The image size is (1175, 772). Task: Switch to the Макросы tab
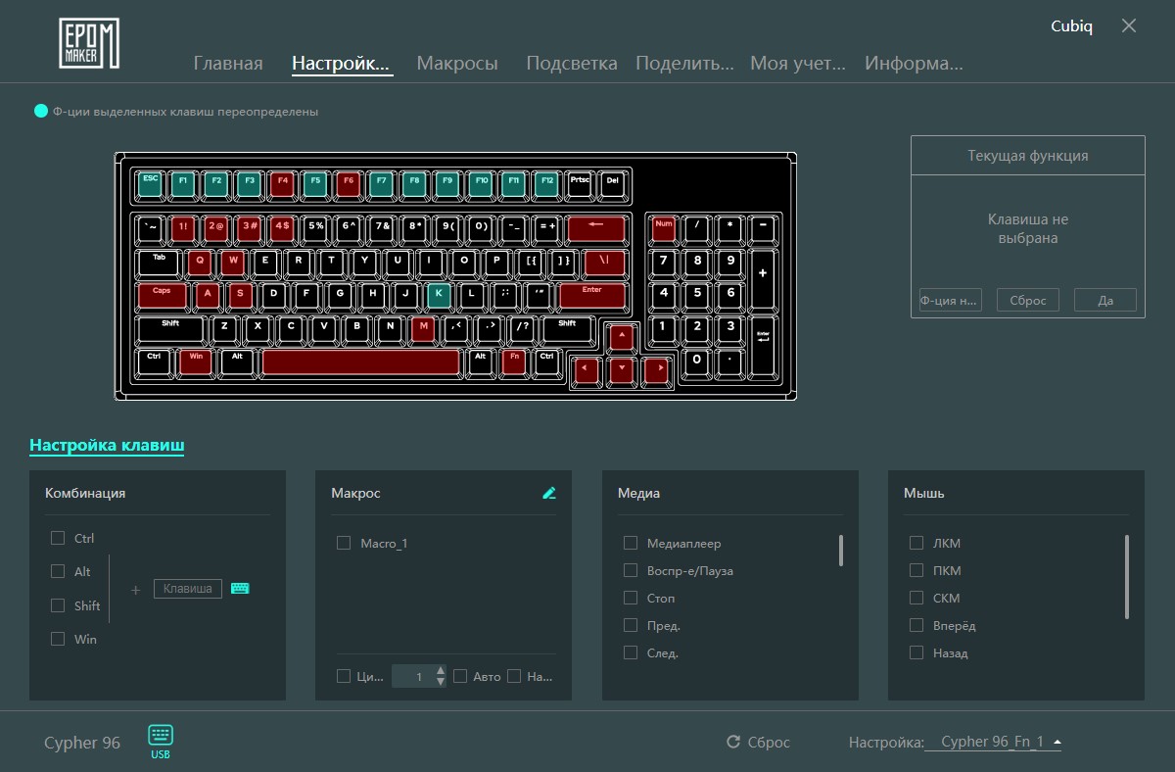(x=457, y=64)
